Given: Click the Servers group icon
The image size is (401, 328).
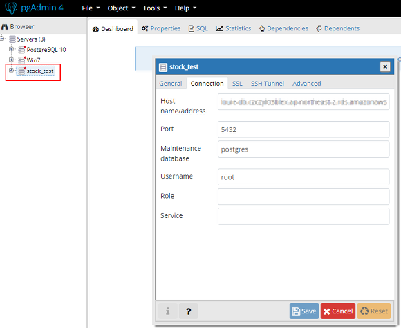Looking at the screenshot, I should pos(12,39).
